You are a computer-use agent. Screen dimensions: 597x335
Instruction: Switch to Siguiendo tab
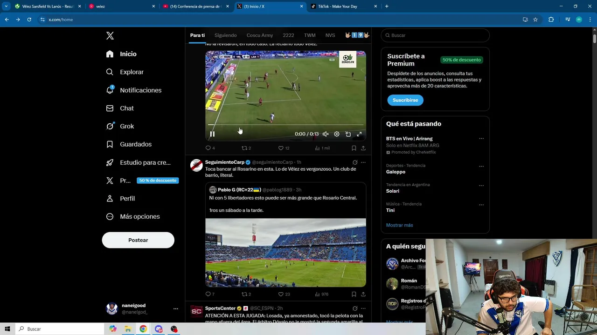coord(226,35)
